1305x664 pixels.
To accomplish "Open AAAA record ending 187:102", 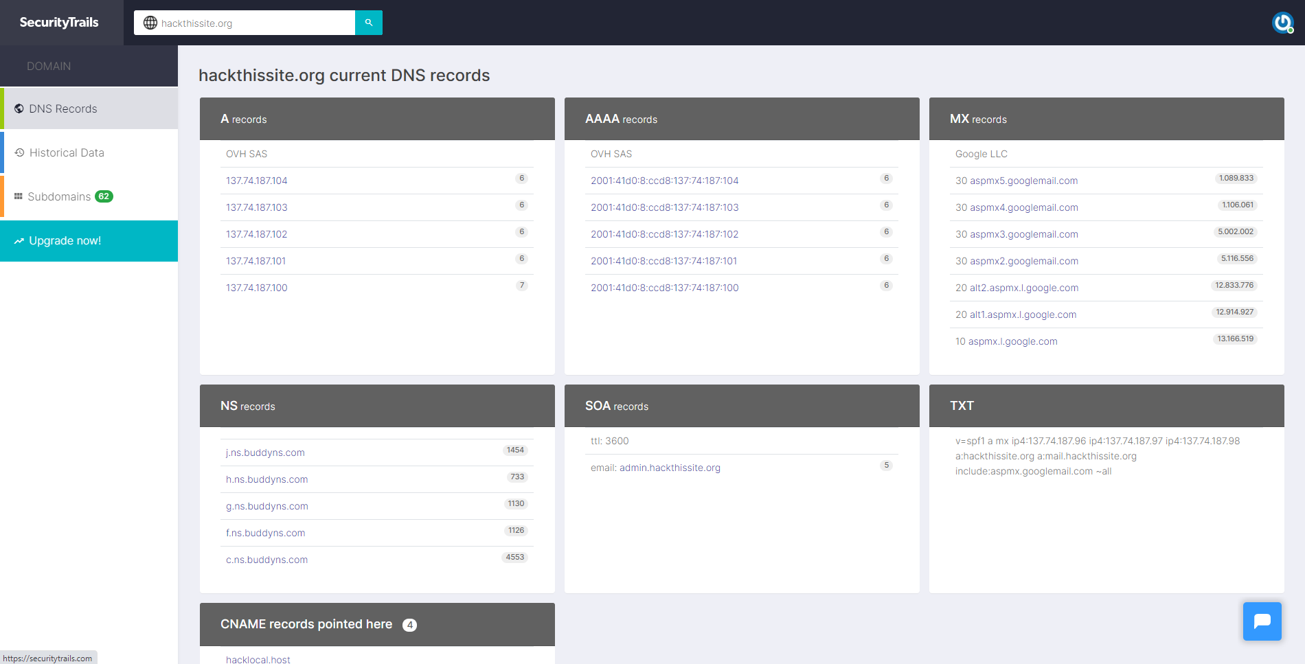I will [665, 234].
